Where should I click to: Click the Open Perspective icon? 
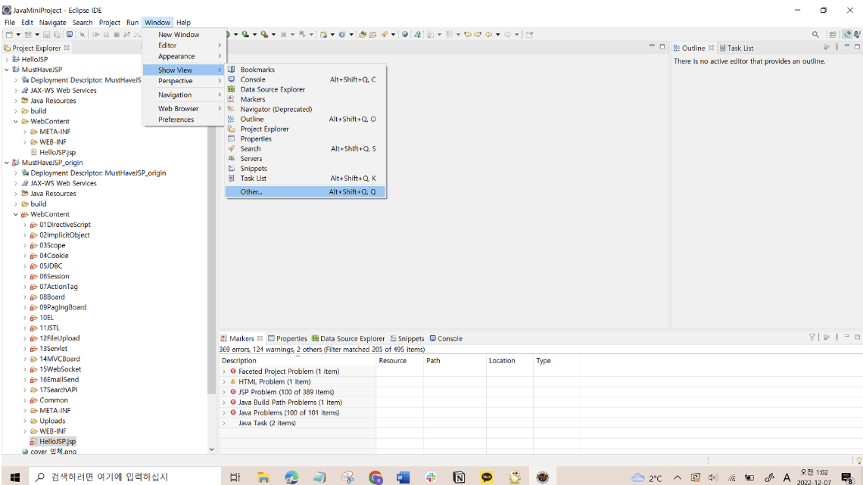click(833, 34)
